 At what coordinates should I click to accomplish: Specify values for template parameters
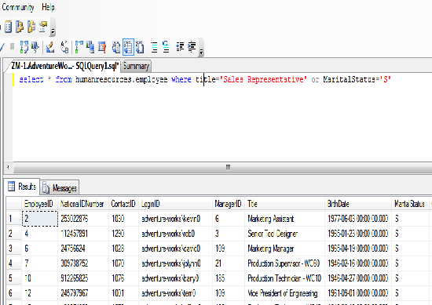coord(64,47)
